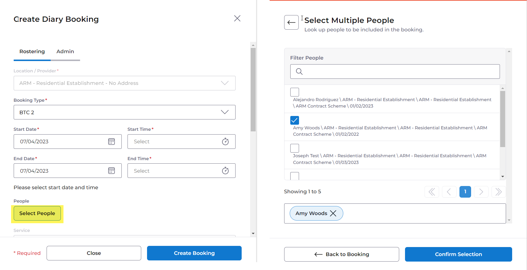Click the people list scroll up arrow
Screen dimensions: 527x270
point(503,88)
